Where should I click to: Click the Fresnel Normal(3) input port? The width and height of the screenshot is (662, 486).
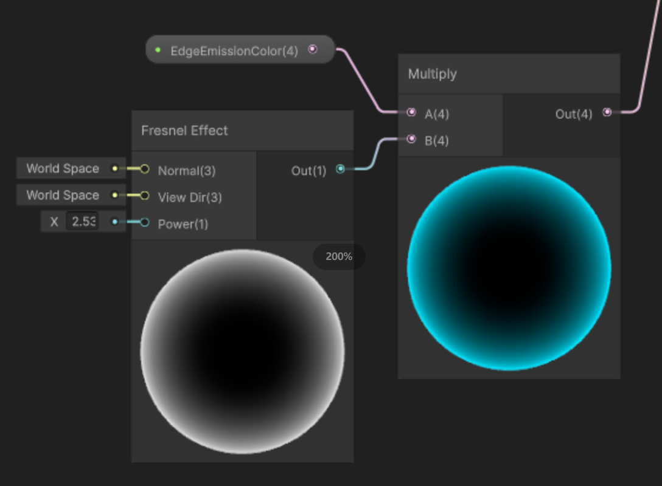(x=144, y=169)
